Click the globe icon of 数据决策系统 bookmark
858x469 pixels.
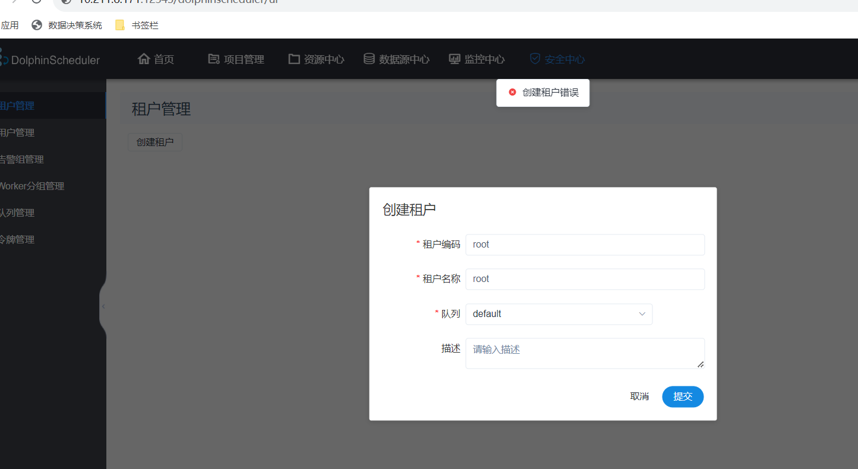[37, 25]
